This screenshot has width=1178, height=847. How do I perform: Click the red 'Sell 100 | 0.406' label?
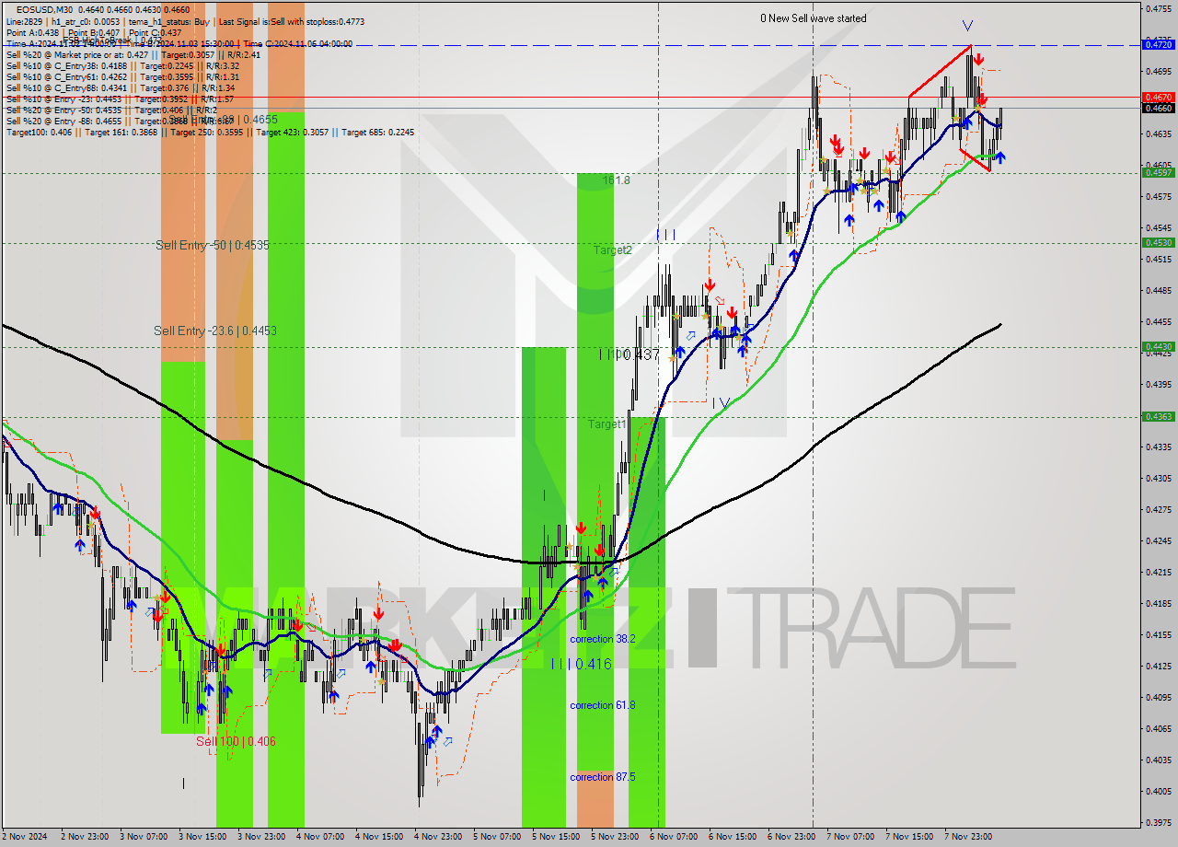[236, 741]
